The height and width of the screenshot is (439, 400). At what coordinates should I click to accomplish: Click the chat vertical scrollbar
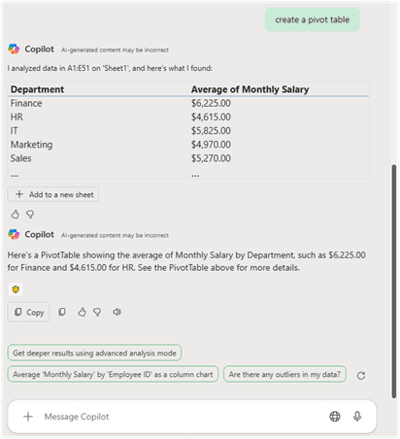(393, 282)
